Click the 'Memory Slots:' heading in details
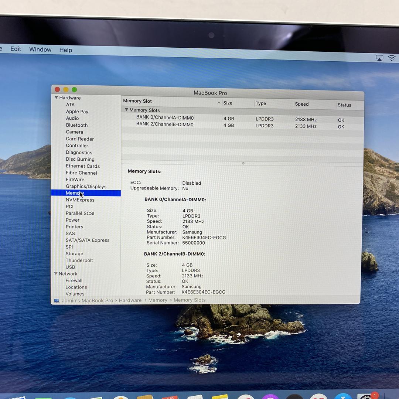399x399 pixels. click(x=144, y=171)
